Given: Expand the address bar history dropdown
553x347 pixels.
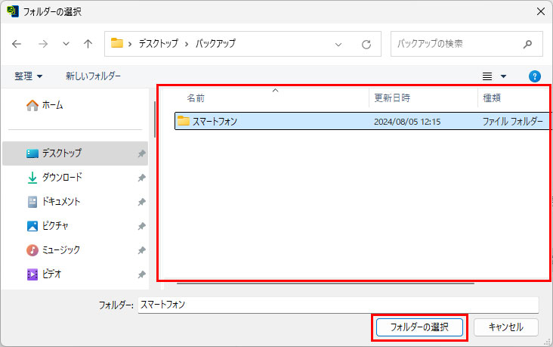Looking at the screenshot, I should tap(338, 44).
